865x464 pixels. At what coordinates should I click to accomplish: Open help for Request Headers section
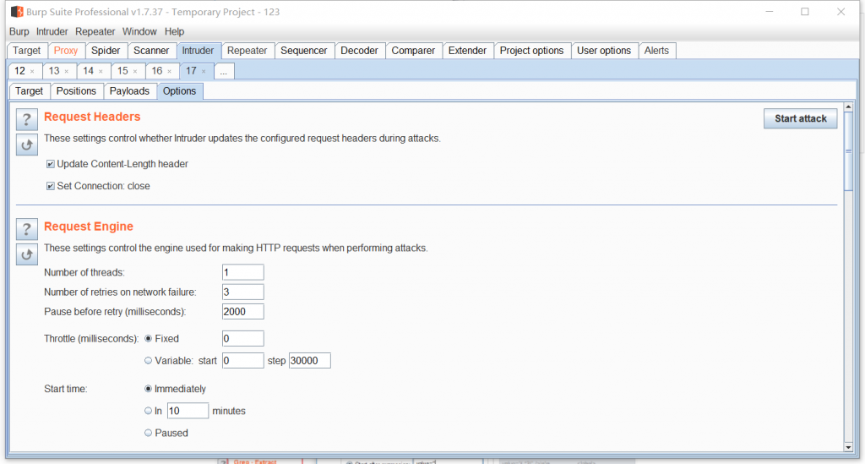point(26,119)
